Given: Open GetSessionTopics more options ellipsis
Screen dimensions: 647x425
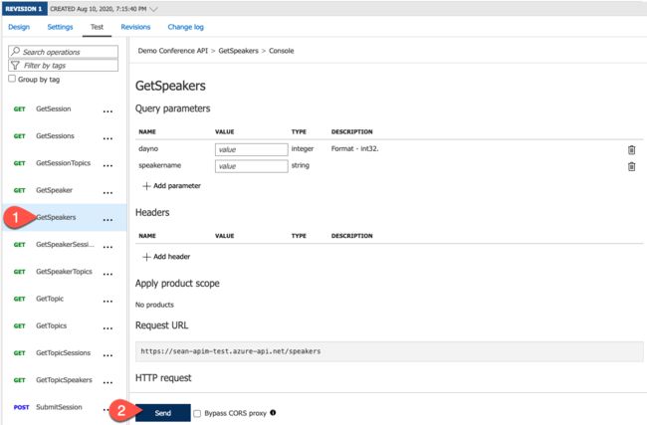Looking at the screenshot, I should click(x=108, y=166).
